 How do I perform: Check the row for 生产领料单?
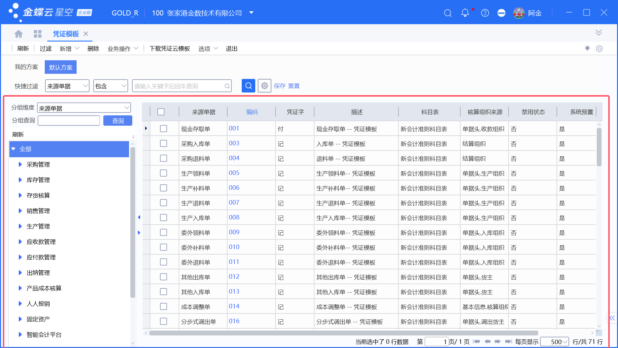tap(164, 173)
